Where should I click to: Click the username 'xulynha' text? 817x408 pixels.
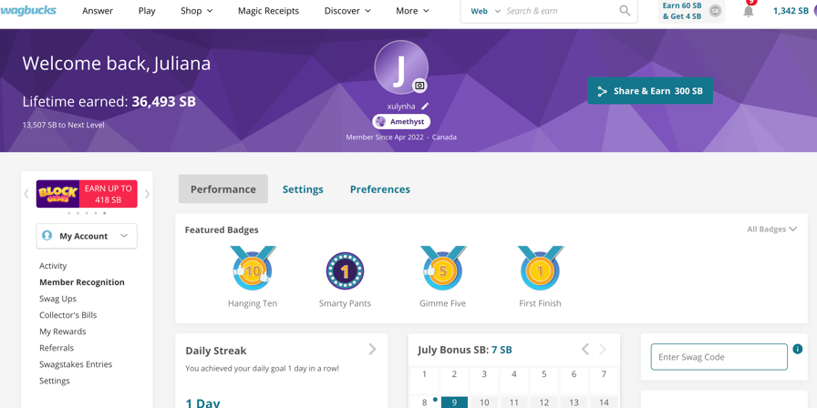[401, 107]
